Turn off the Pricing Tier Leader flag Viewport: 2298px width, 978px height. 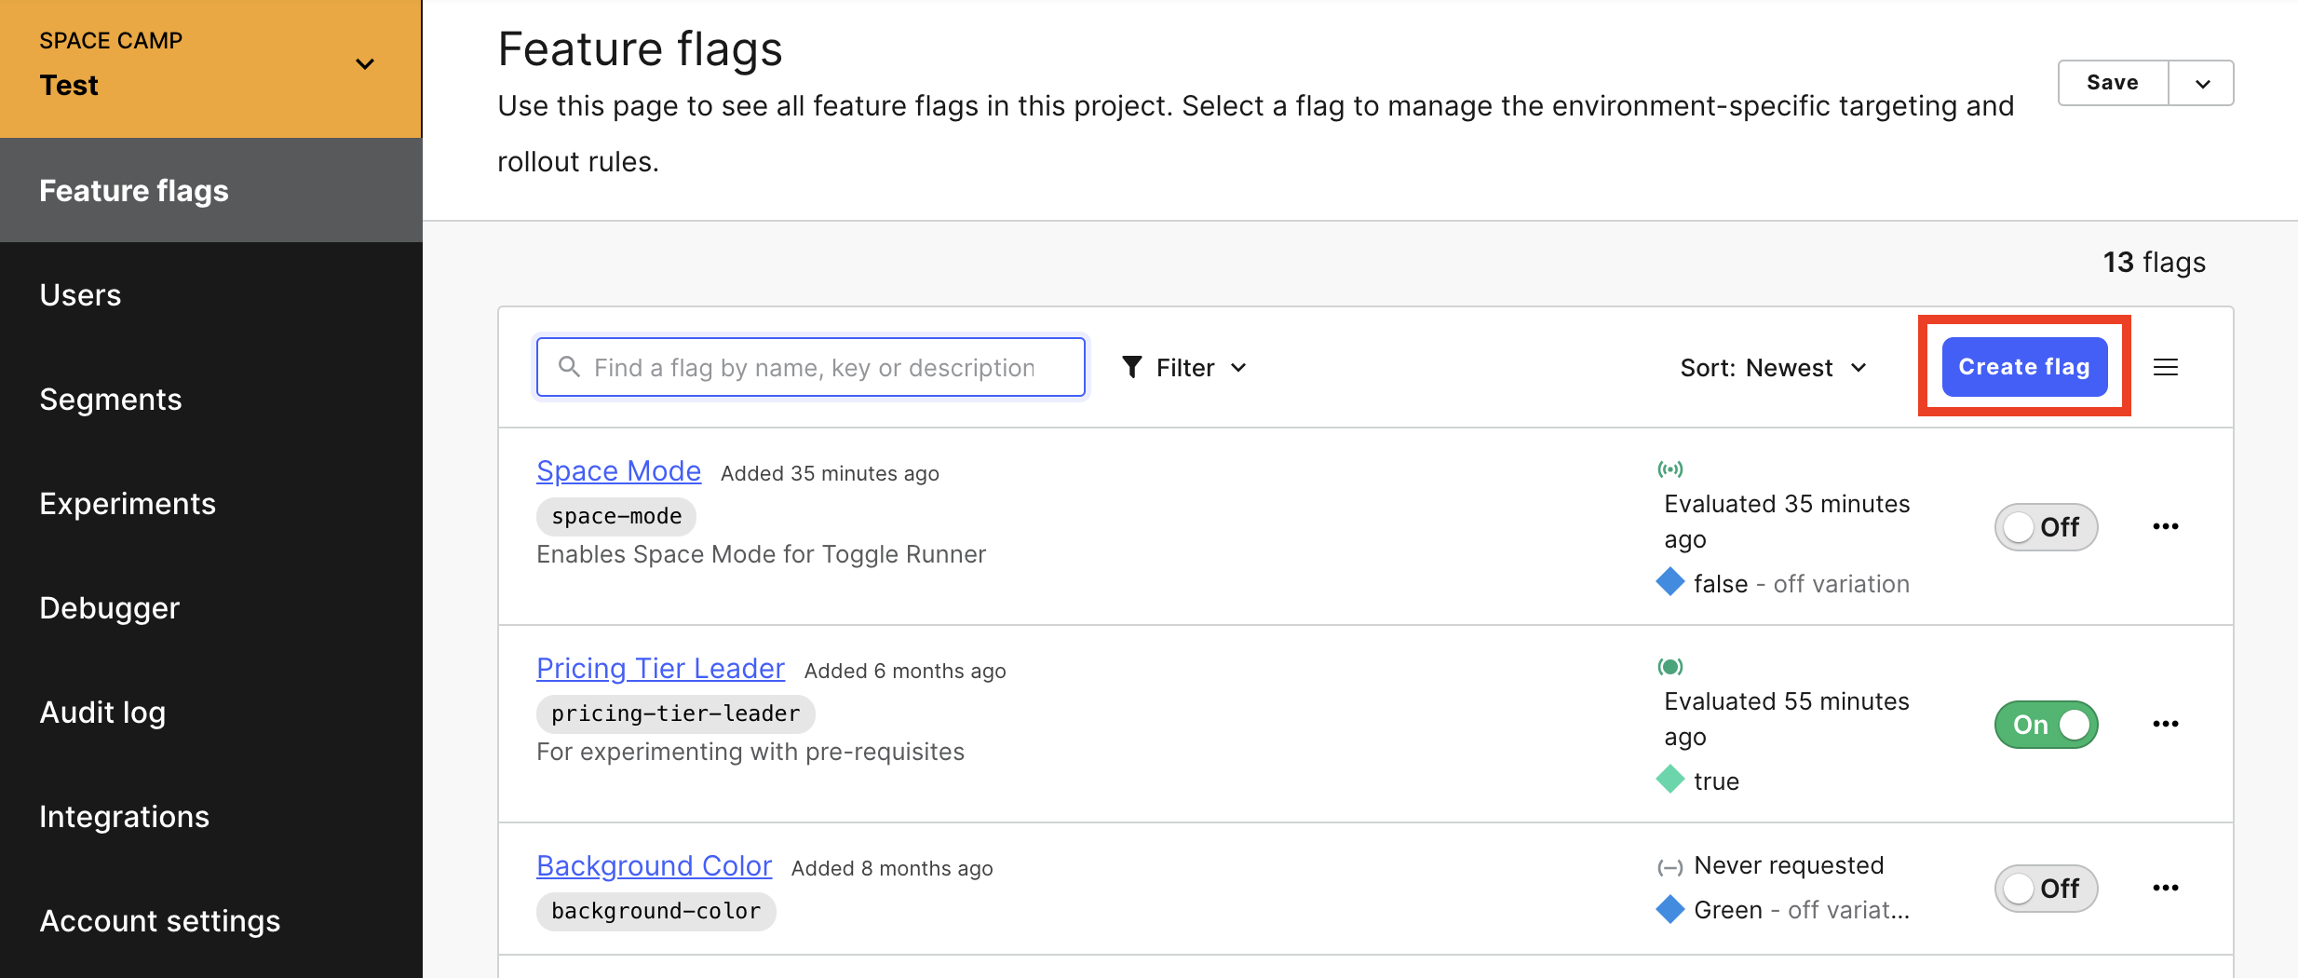(x=2046, y=725)
